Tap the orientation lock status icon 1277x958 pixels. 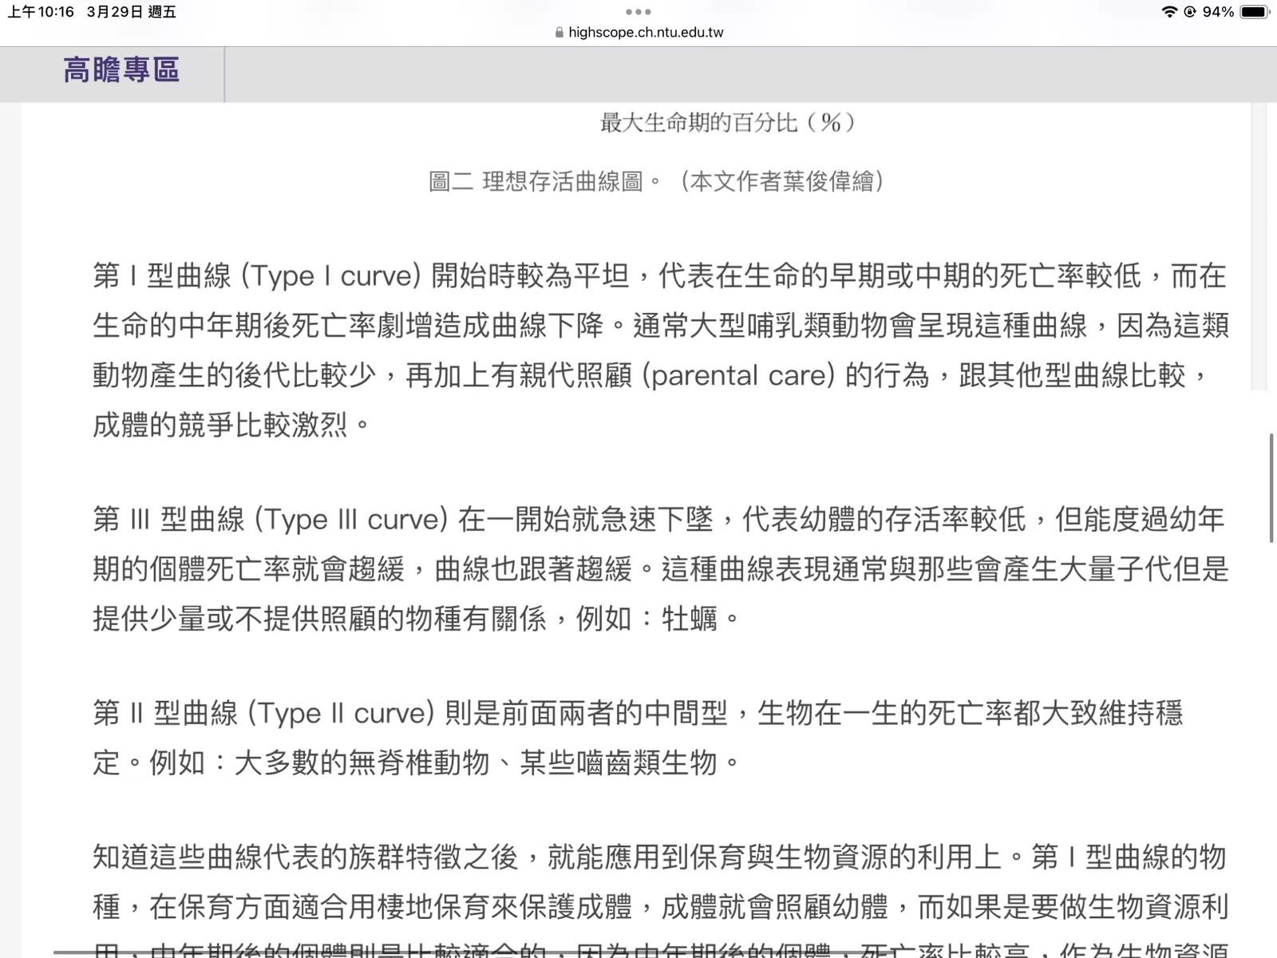(1189, 12)
